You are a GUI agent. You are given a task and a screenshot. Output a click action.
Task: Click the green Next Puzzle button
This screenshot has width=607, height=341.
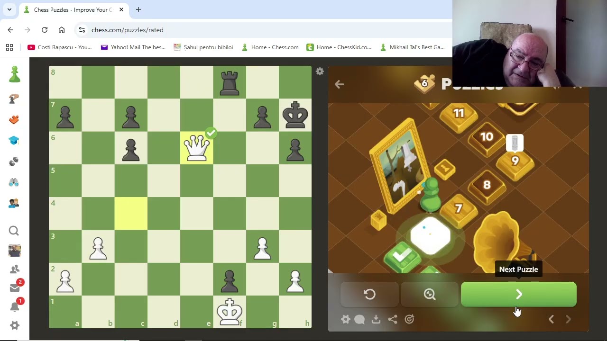coord(519,295)
